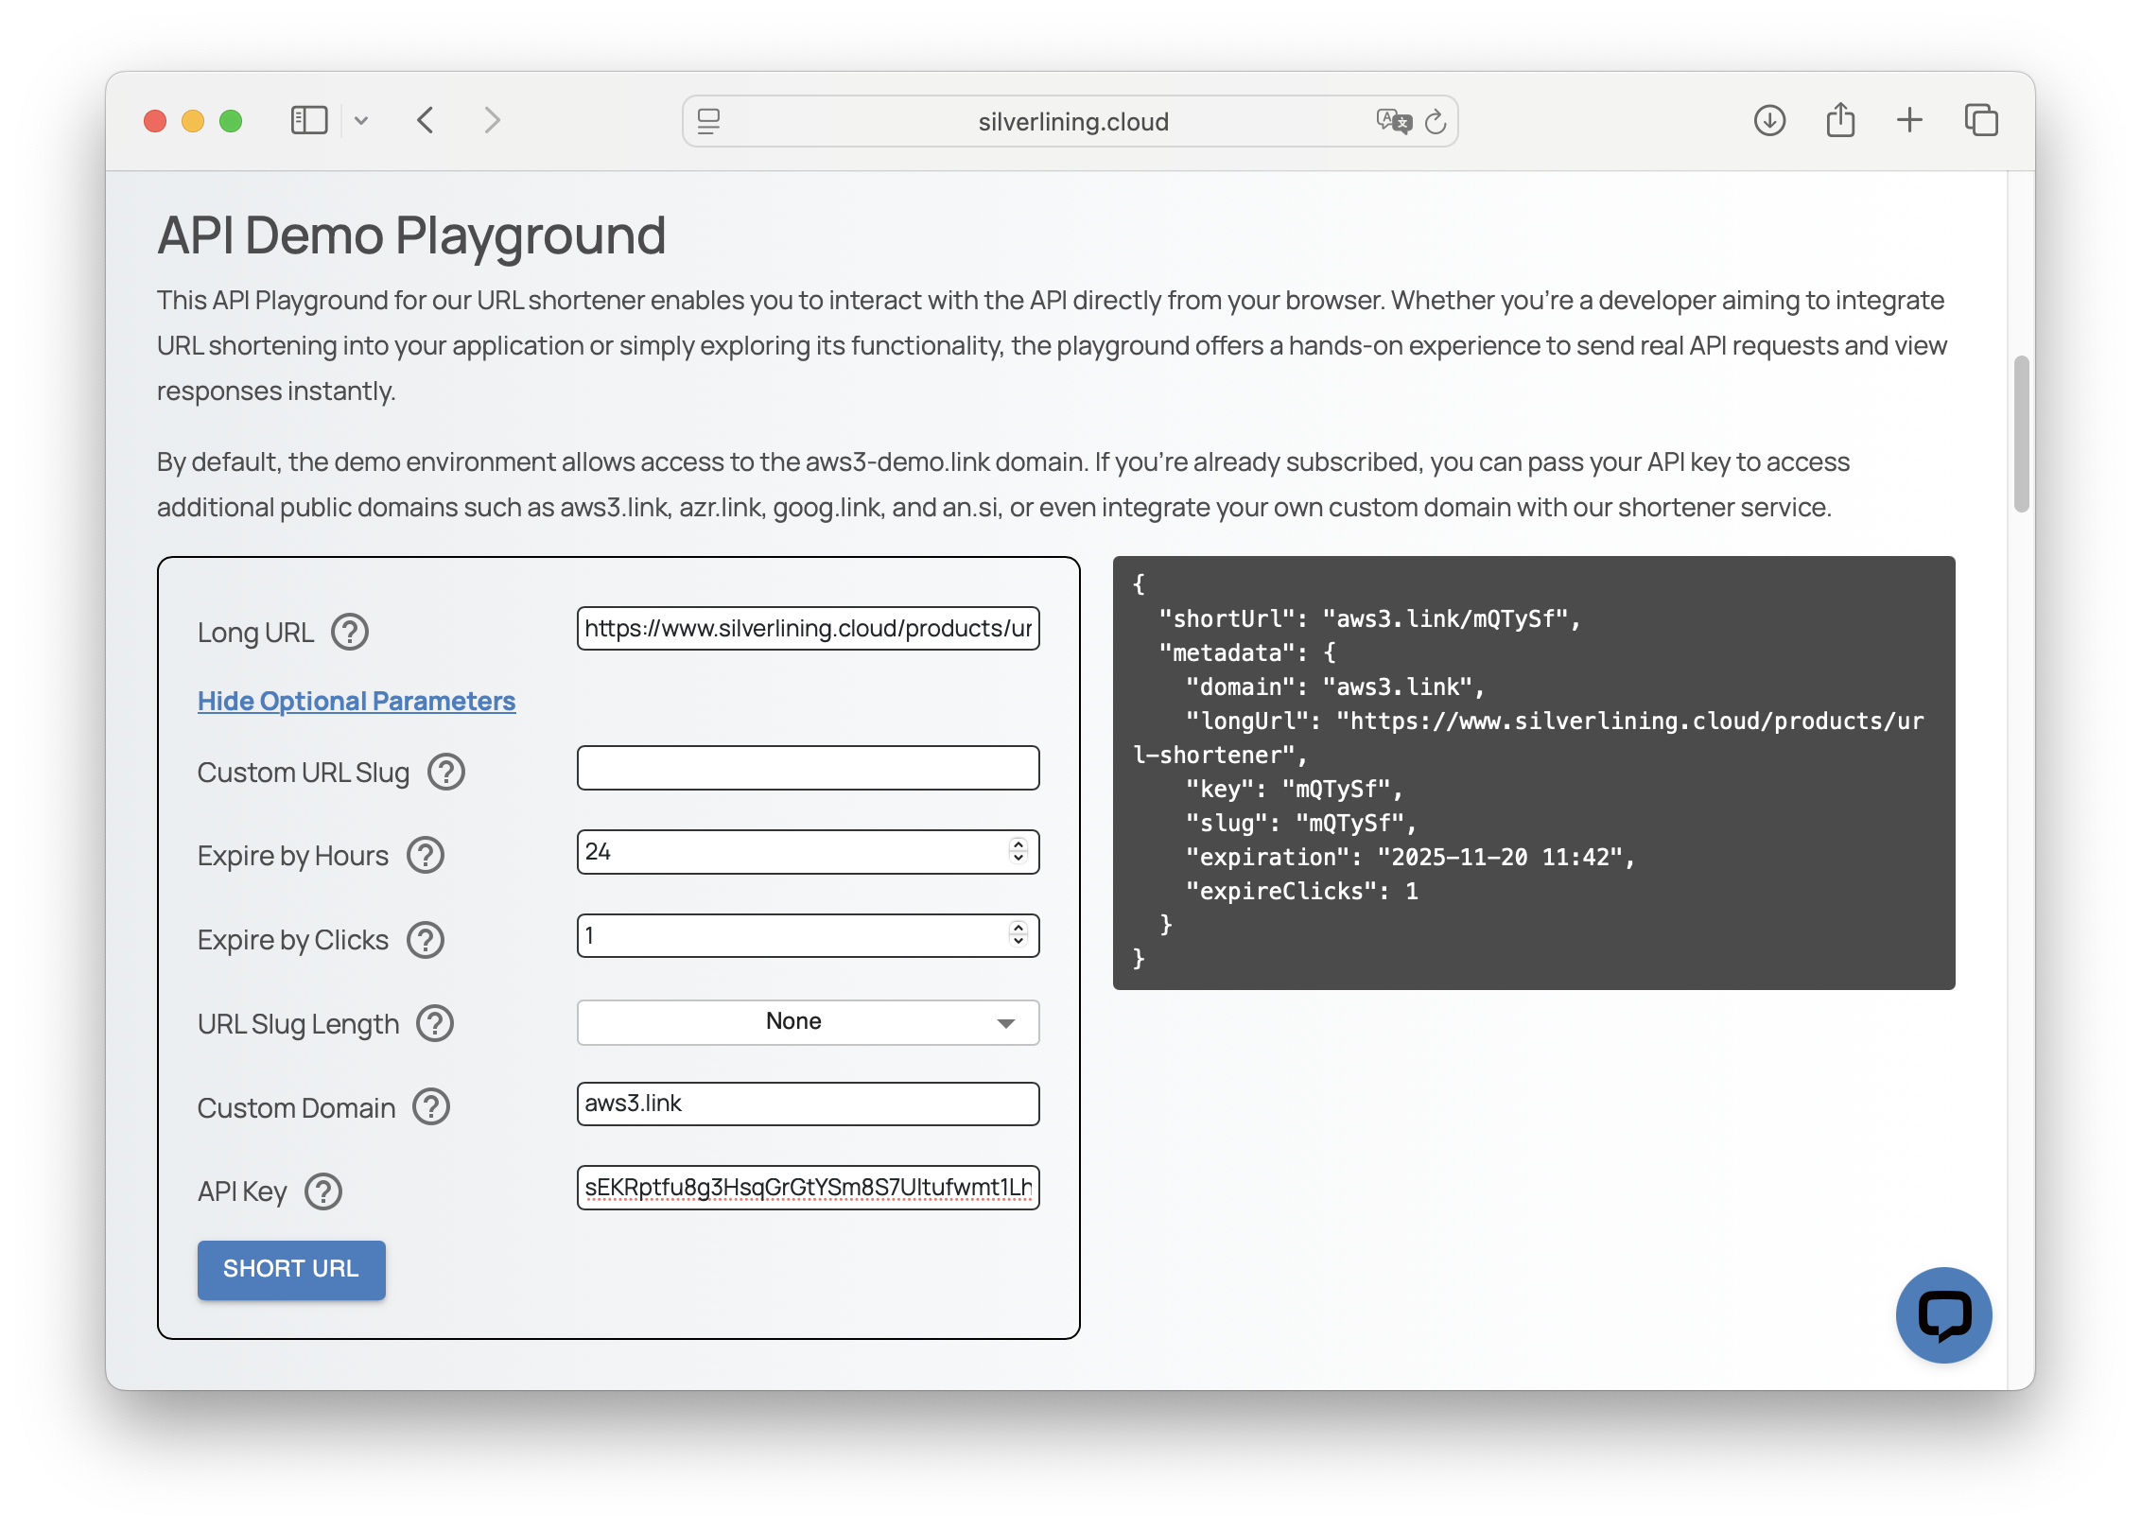Screen dimensions: 2141x1530
Task: Collapse with Hide Optional Parameters link
Action: (357, 701)
